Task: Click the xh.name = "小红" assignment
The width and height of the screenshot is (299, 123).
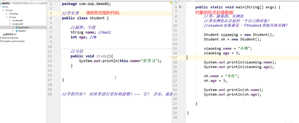Action: 221,76
